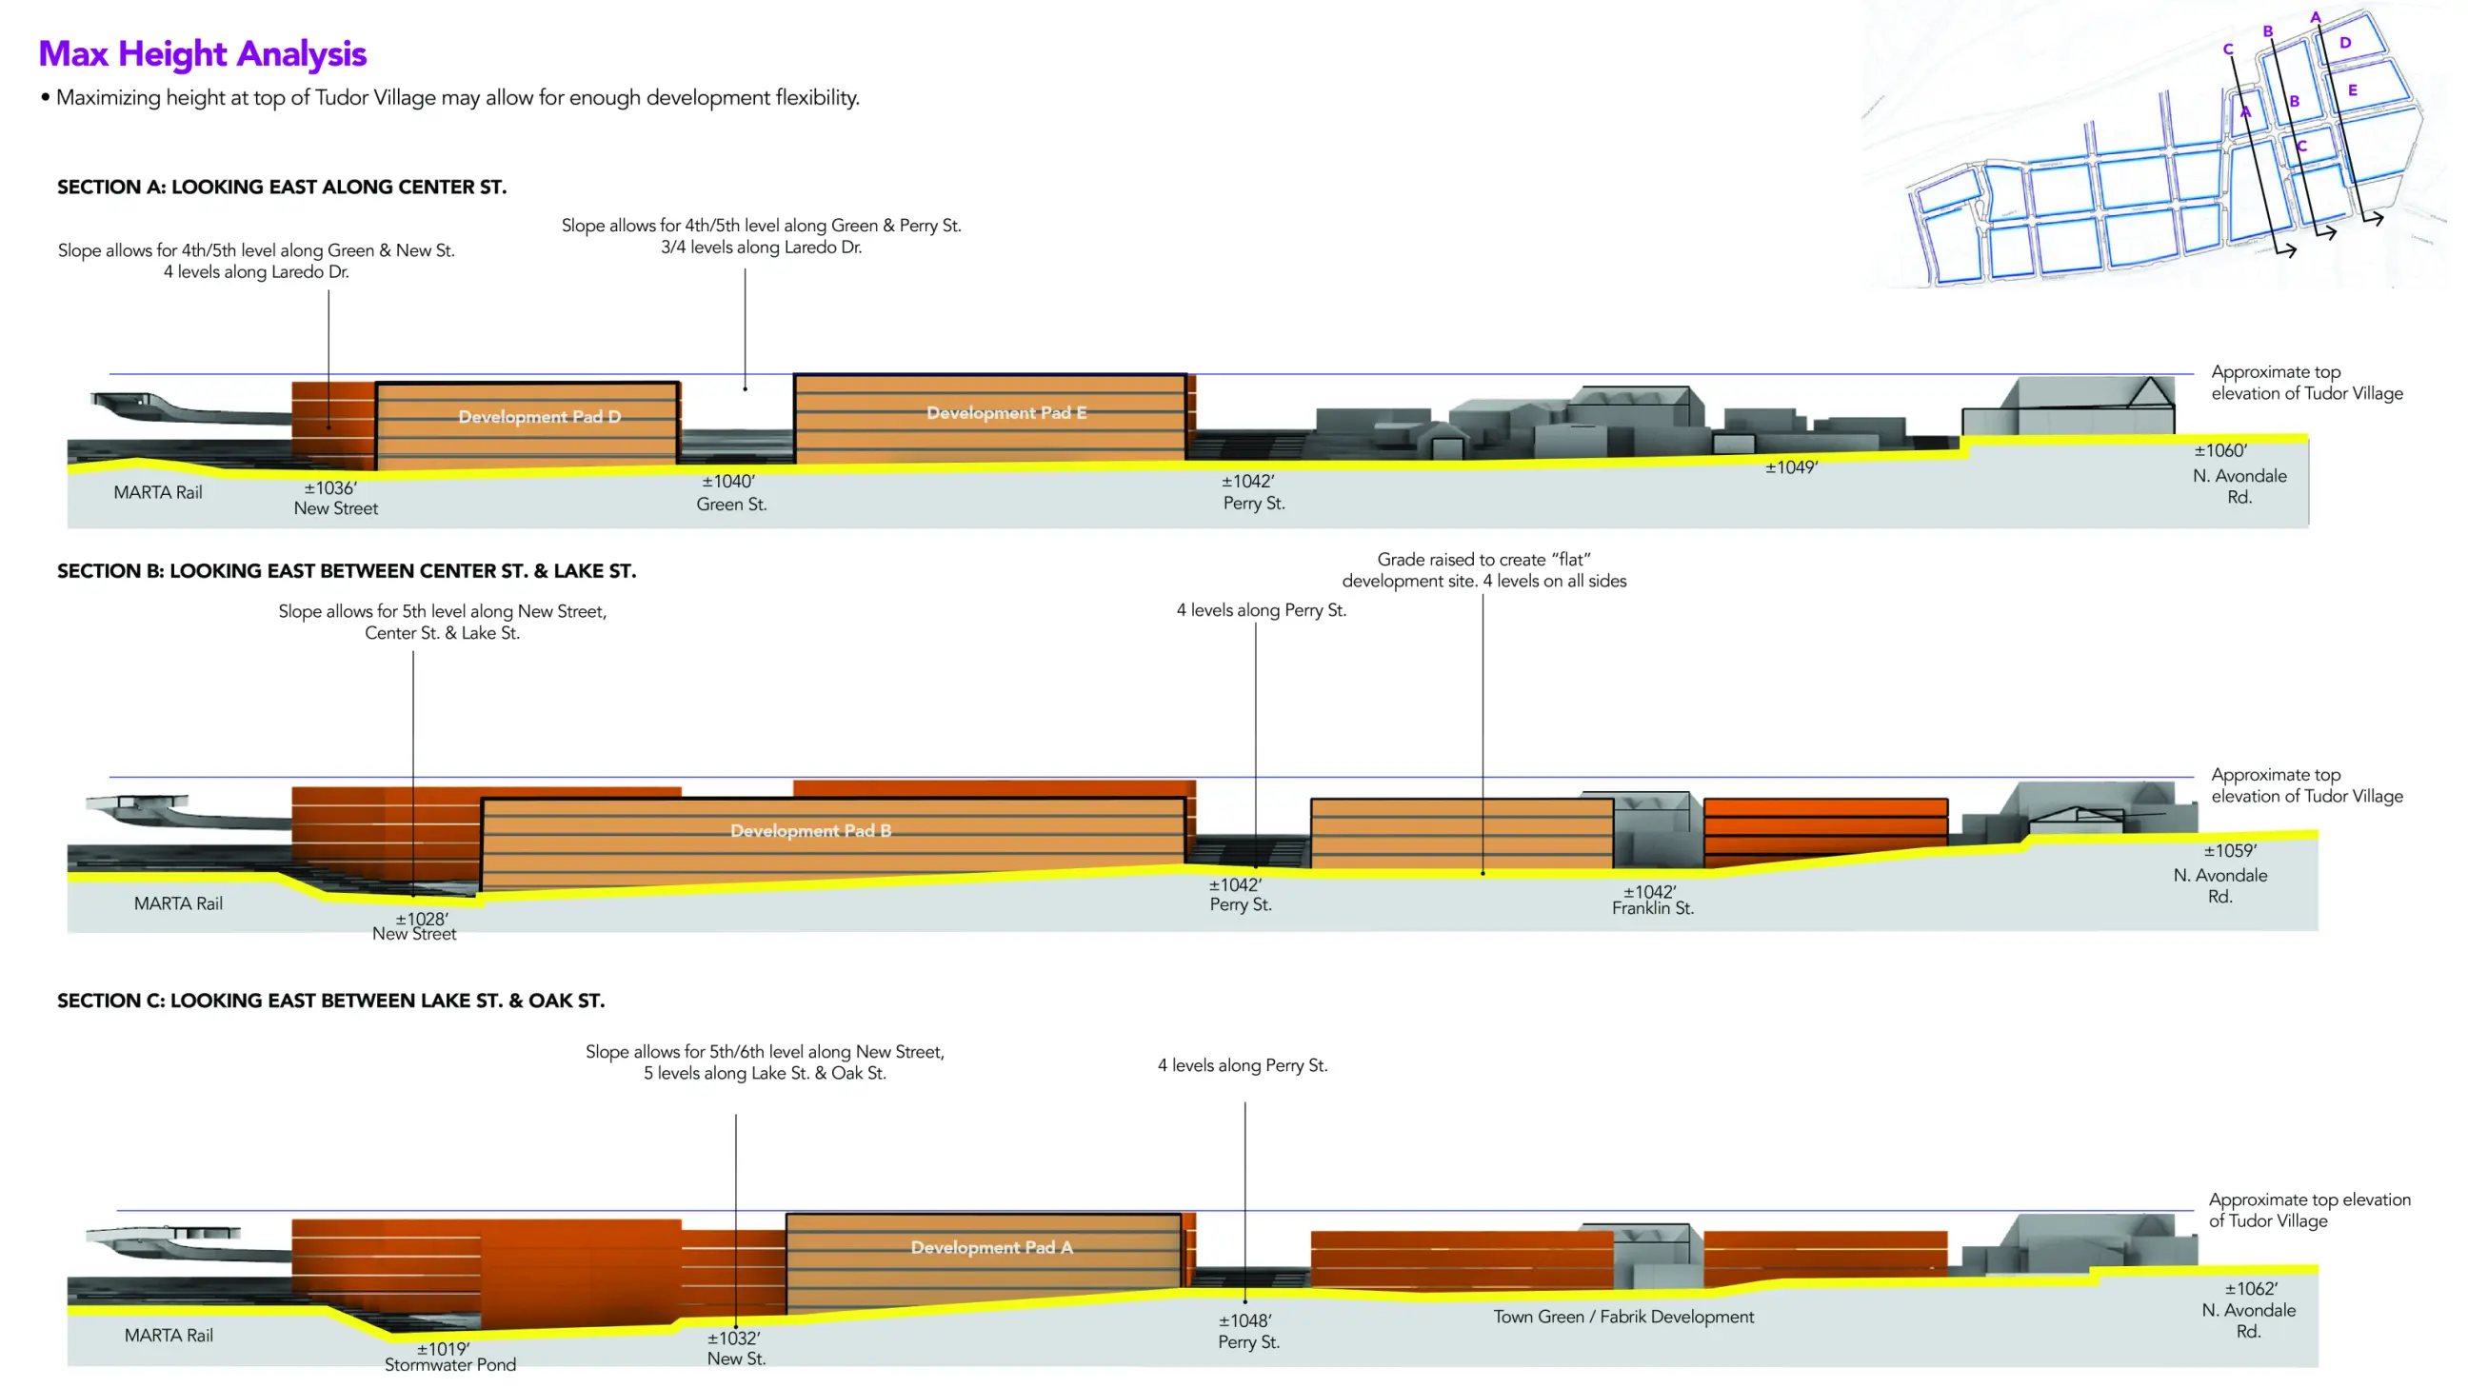Click Franklin St. label in Section B
Image resolution: width=2468 pixels, height=1388 pixels.
tap(1653, 908)
